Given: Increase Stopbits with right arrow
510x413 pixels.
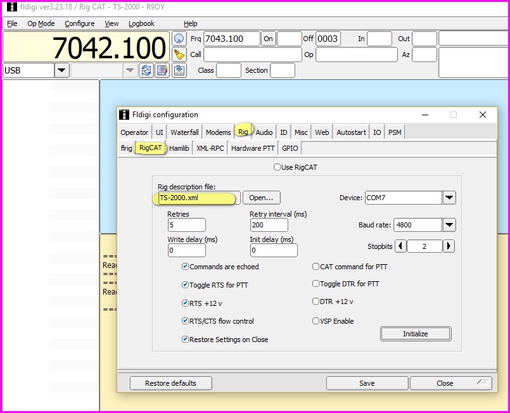Looking at the screenshot, I should click(x=449, y=246).
